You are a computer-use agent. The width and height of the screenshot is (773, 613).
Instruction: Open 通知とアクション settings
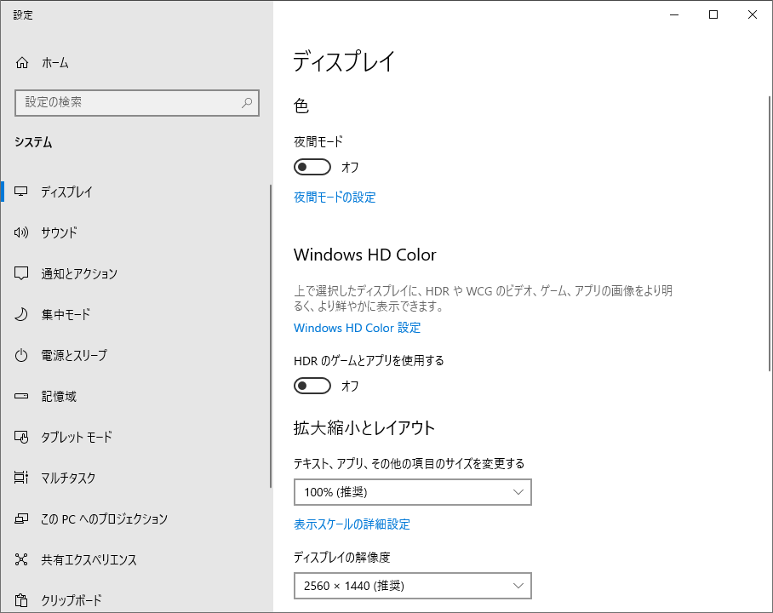click(135, 273)
